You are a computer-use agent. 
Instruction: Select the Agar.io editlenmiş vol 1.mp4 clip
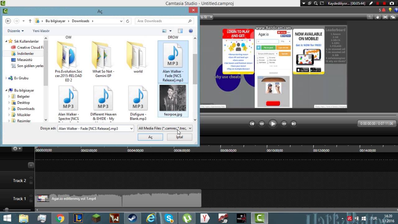(x=118, y=198)
